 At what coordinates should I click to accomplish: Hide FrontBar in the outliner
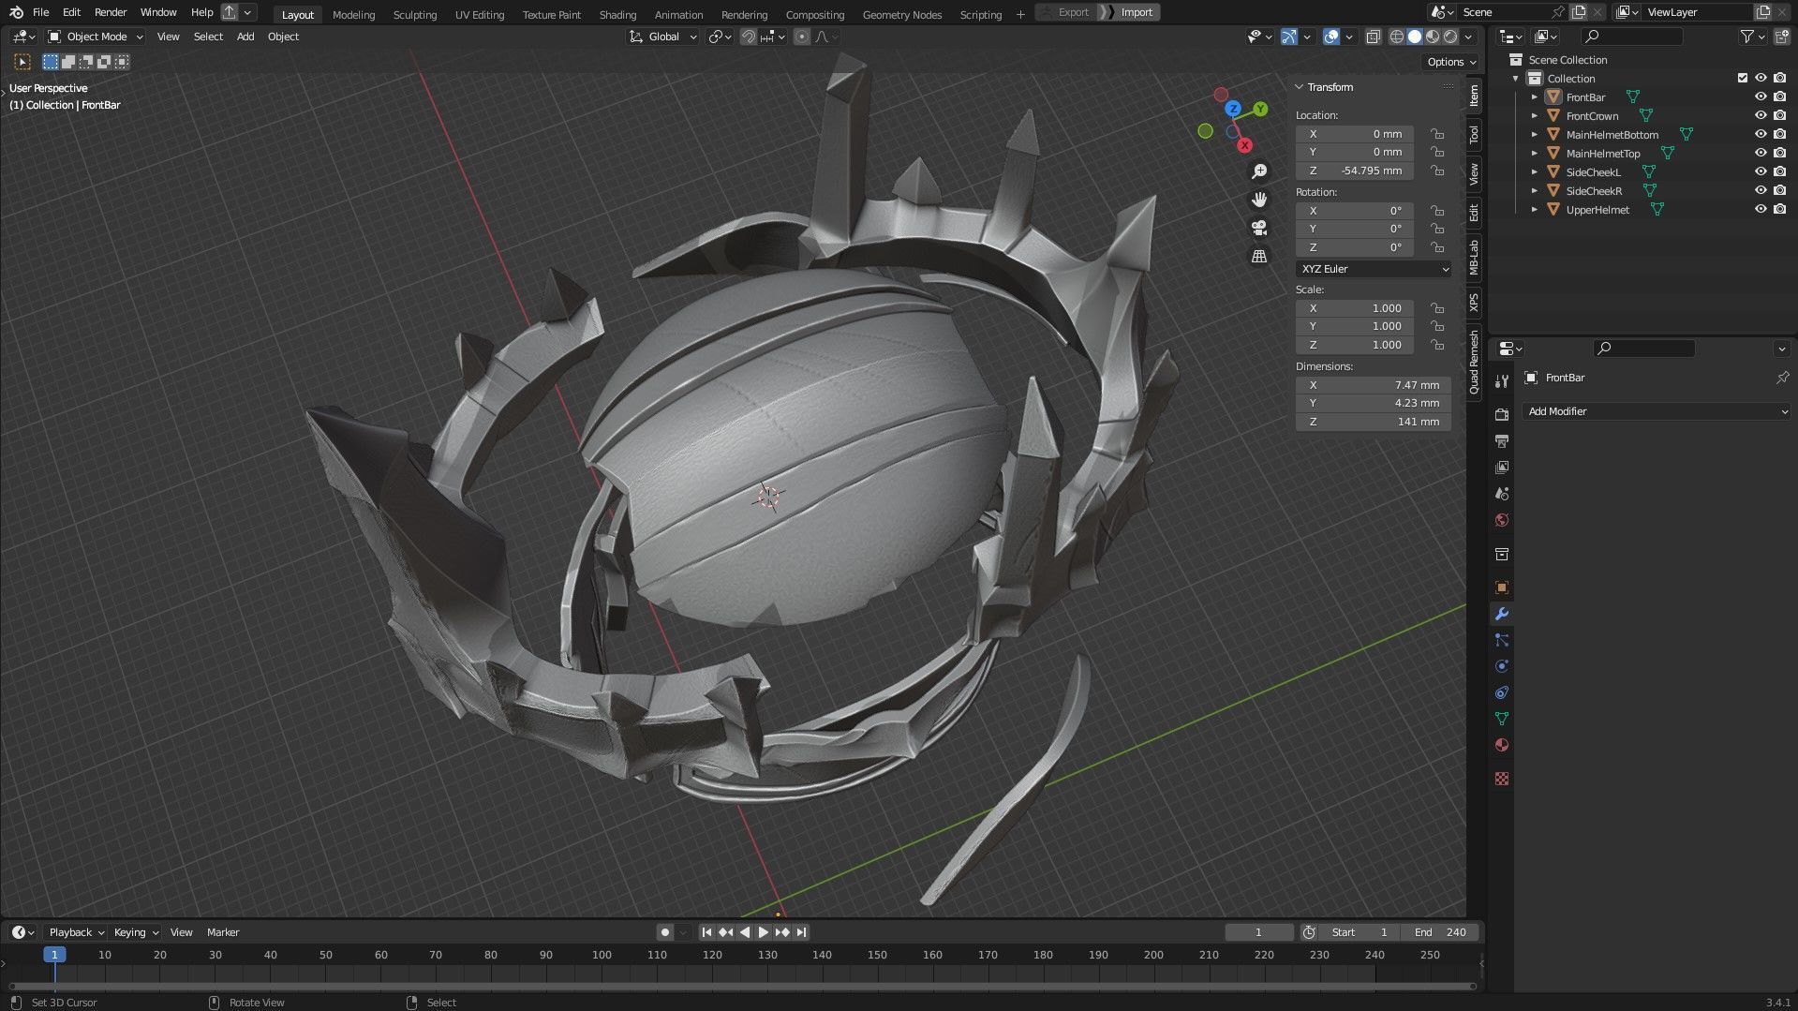click(1761, 97)
